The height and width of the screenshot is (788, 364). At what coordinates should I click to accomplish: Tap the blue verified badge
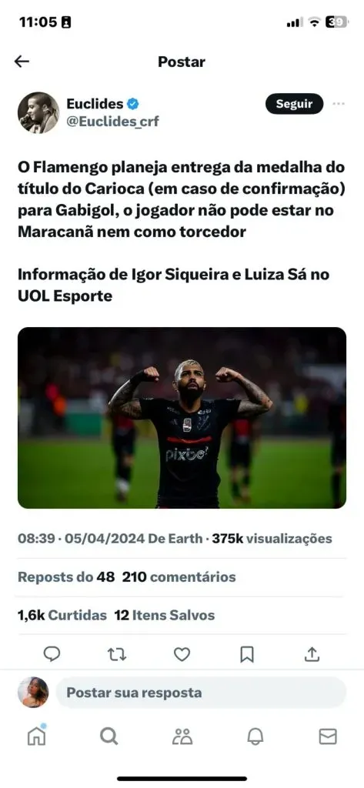point(133,104)
